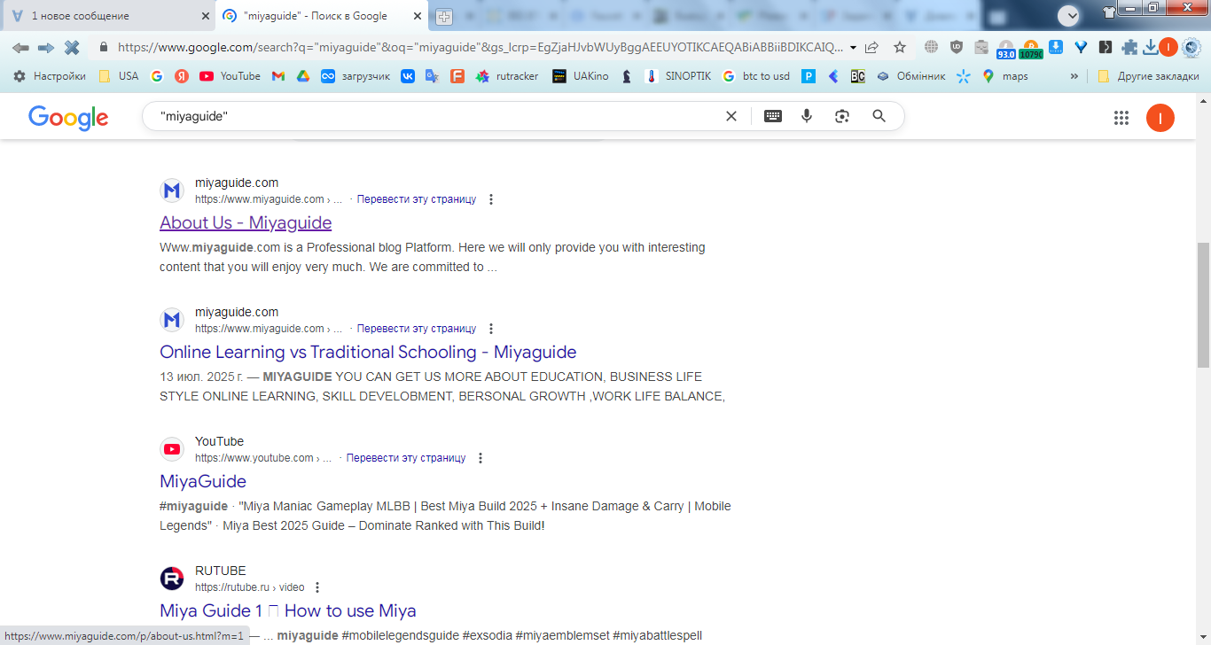Open the 'About Us - Miyaguide' result
Image resolution: width=1211 pixels, height=645 pixels.
click(x=246, y=222)
